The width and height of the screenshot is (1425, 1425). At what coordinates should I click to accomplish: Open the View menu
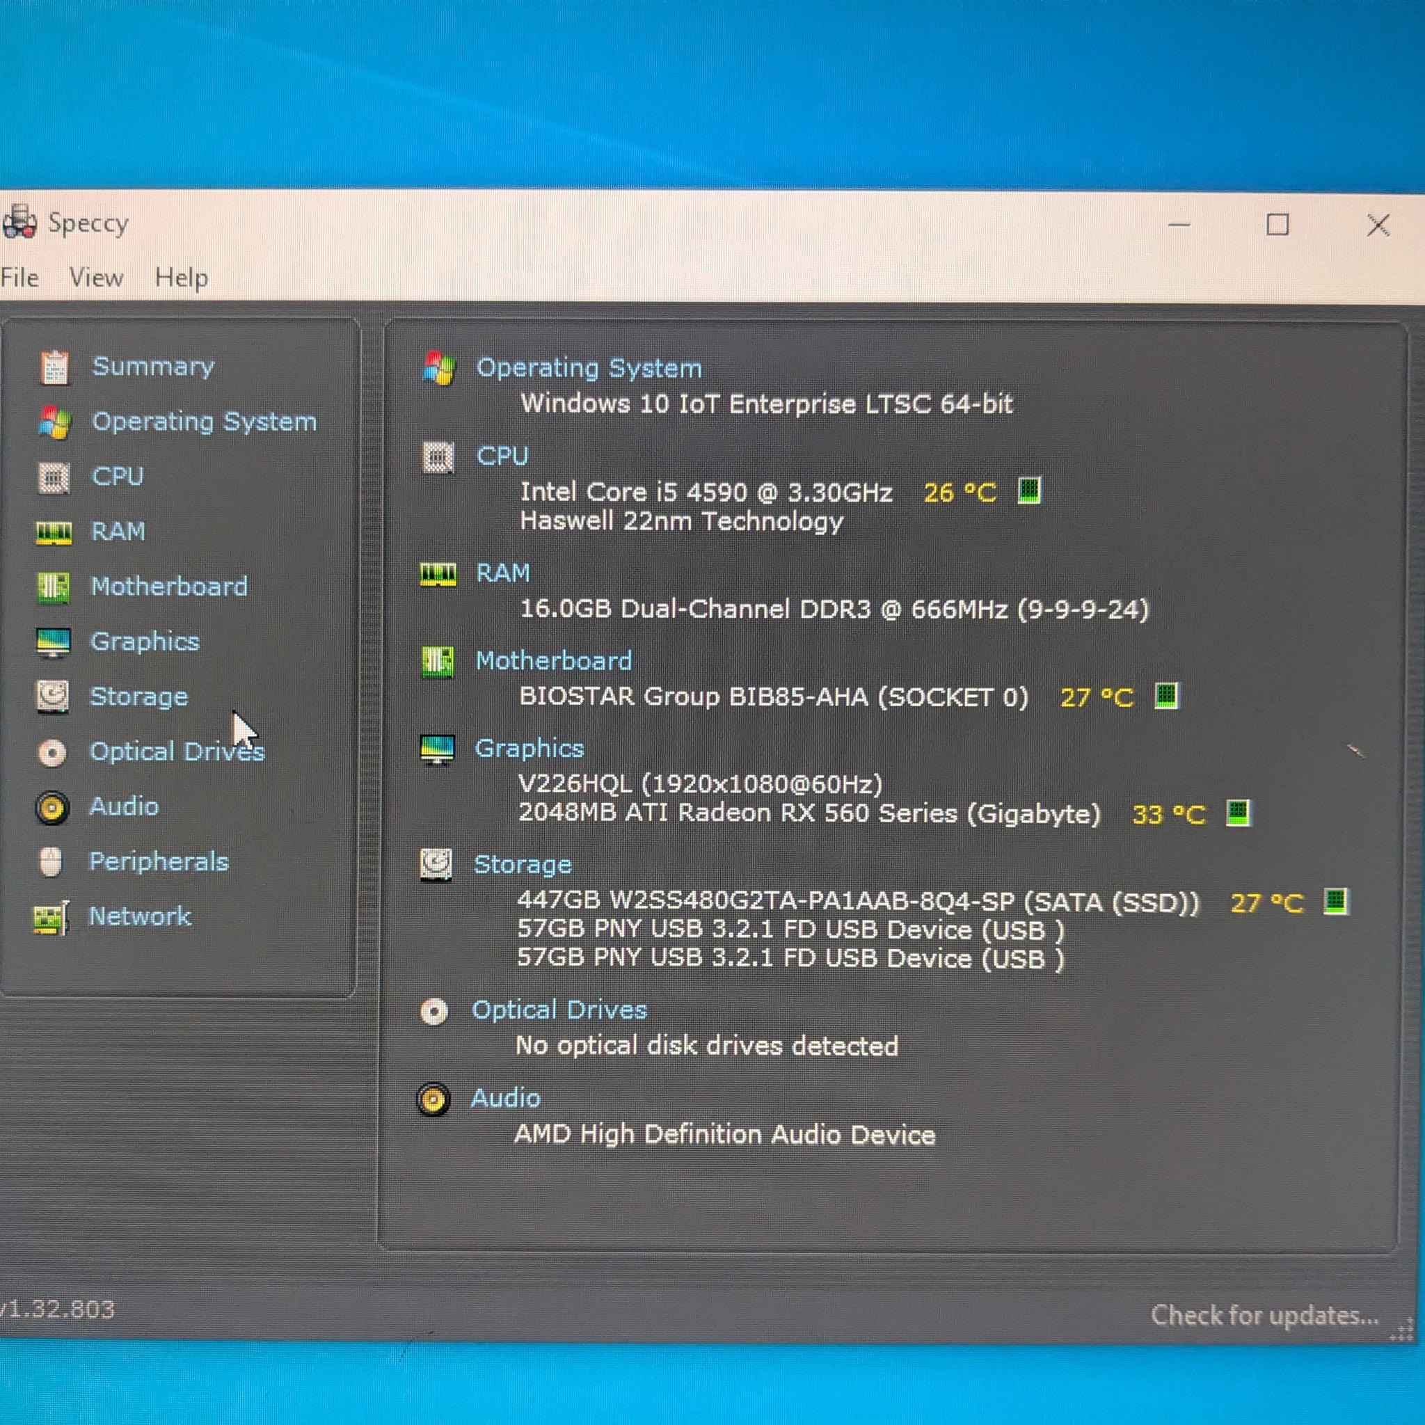96,278
